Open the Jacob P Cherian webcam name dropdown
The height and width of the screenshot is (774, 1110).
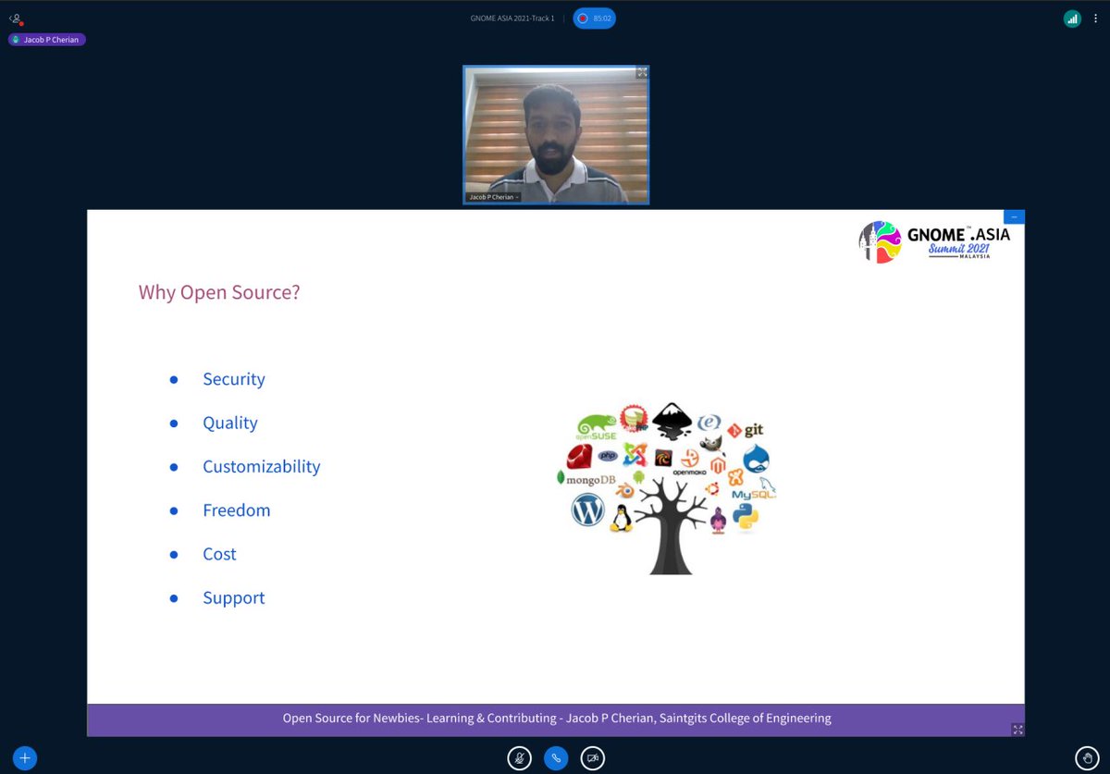[494, 197]
